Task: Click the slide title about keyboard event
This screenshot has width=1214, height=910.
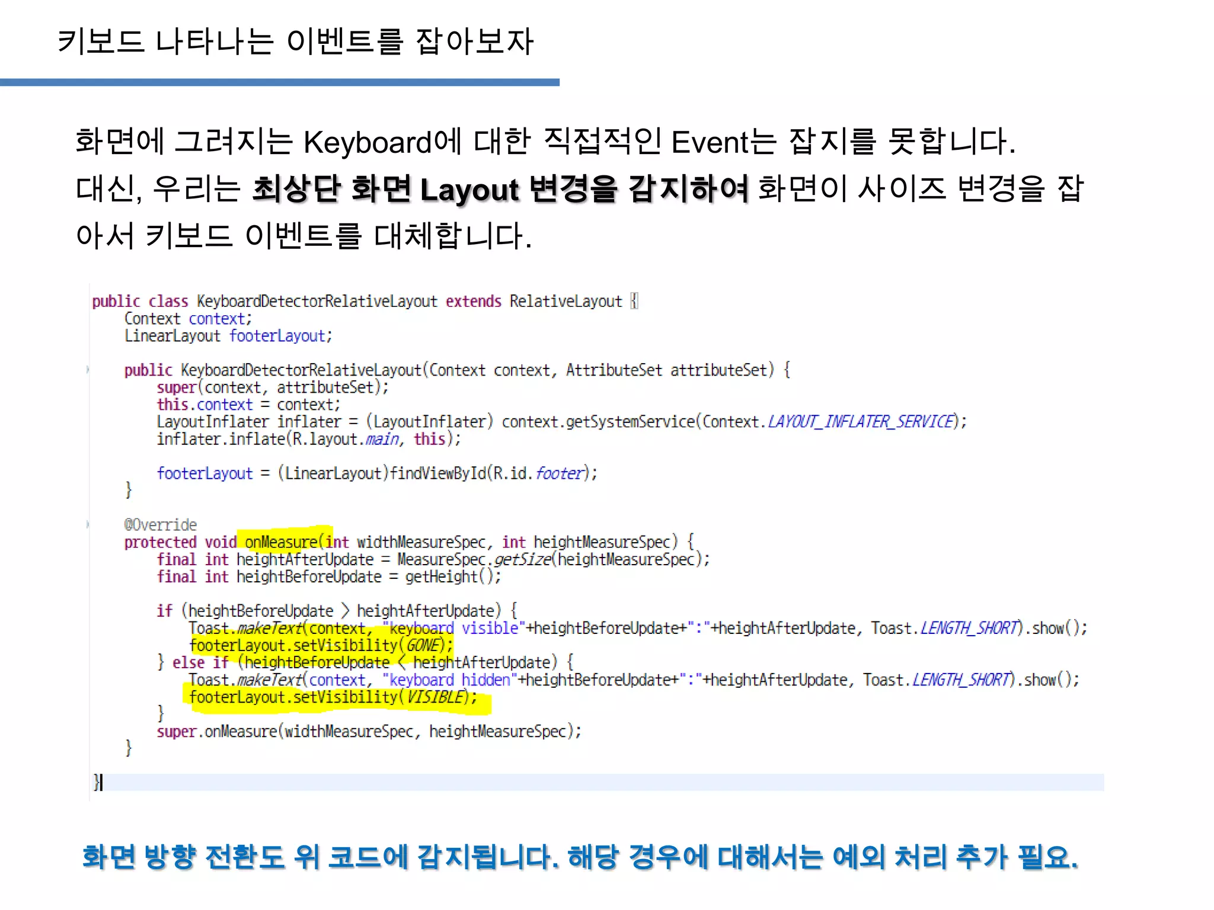Action: click(x=295, y=41)
